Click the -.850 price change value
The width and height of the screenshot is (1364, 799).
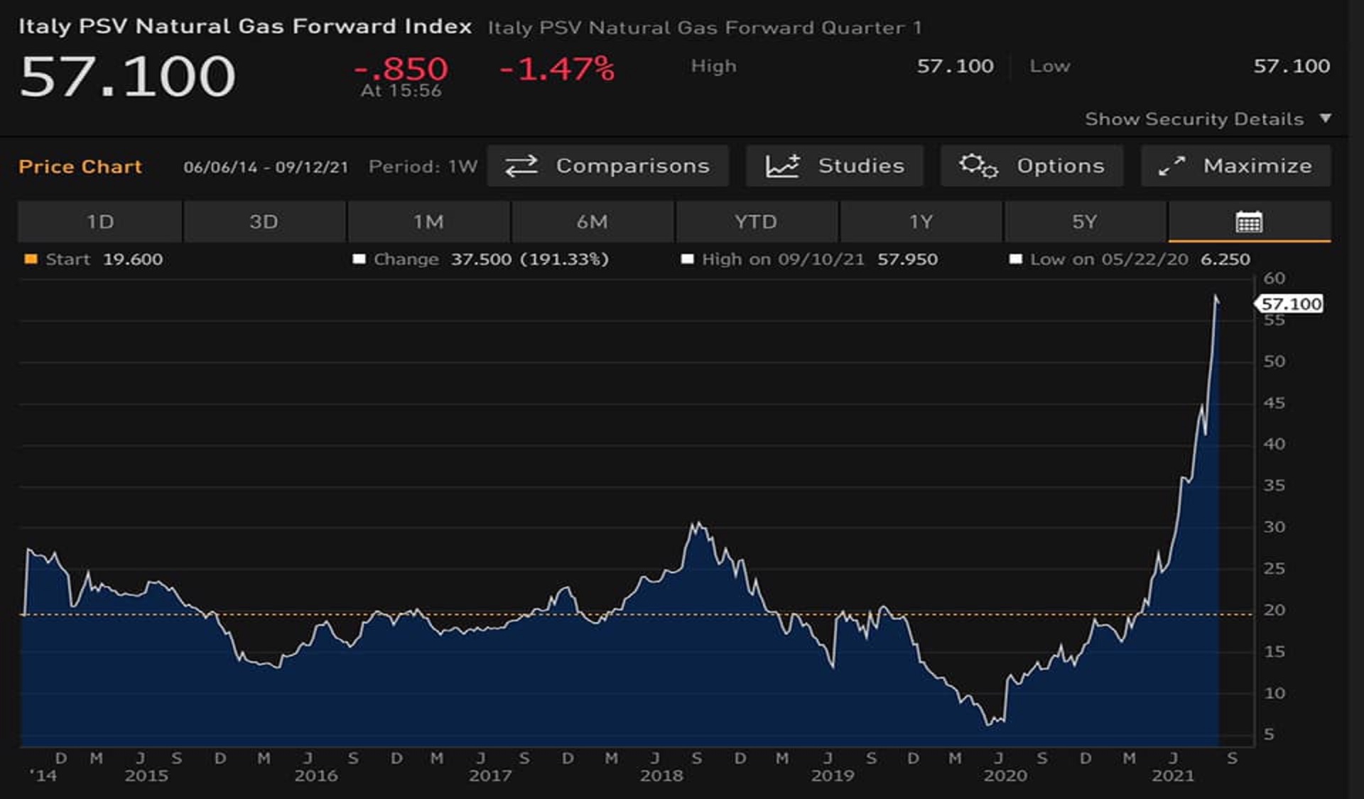(x=401, y=69)
